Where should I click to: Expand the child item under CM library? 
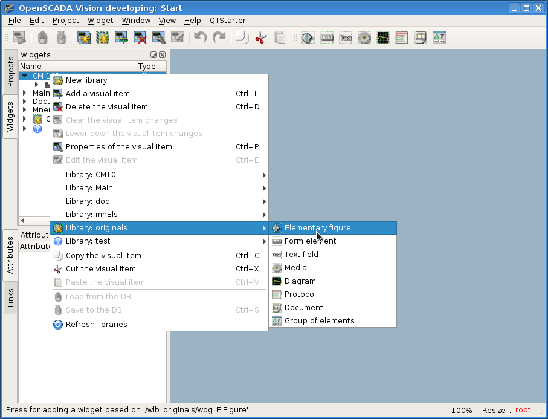click(x=36, y=84)
